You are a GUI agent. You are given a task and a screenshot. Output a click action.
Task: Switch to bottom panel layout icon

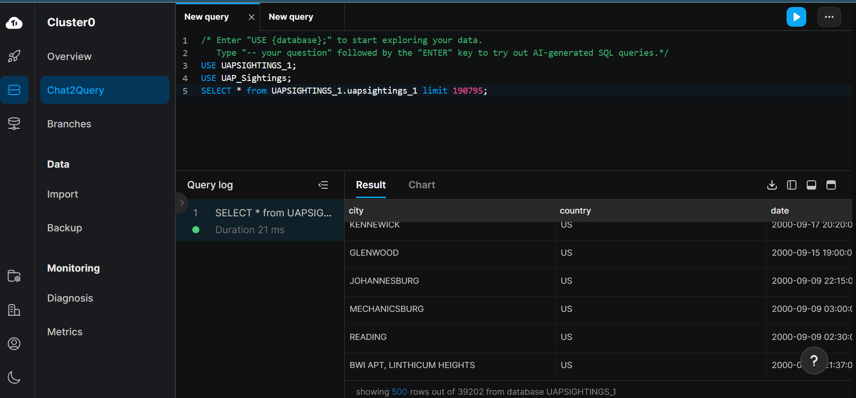coord(811,185)
